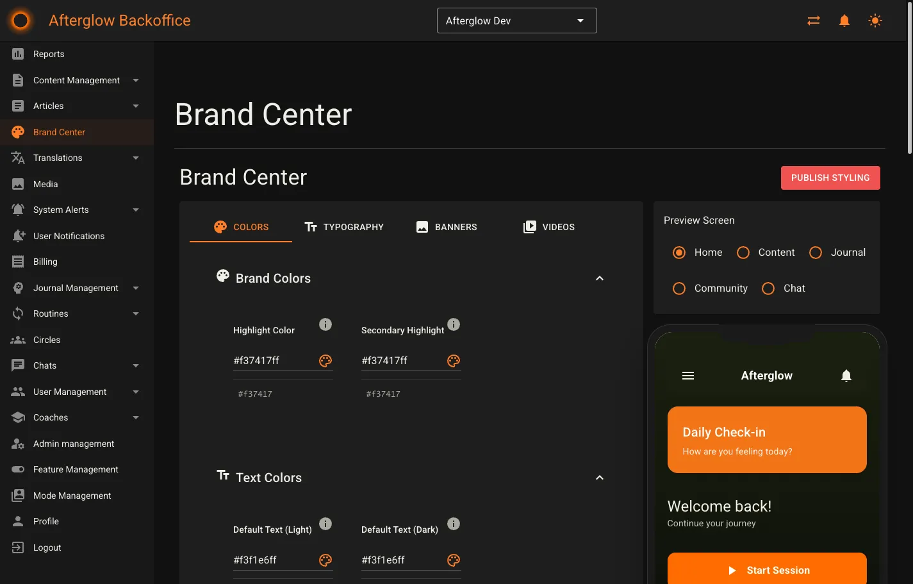Click the Highlight Color info icon
The width and height of the screenshot is (913, 584).
click(325, 324)
